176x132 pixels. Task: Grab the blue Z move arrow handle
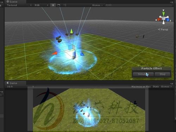point(82,54)
